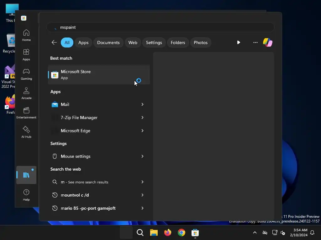Expand the 'mountvol c /d' chevron
The image size is (321, 240).
(143, 195)
